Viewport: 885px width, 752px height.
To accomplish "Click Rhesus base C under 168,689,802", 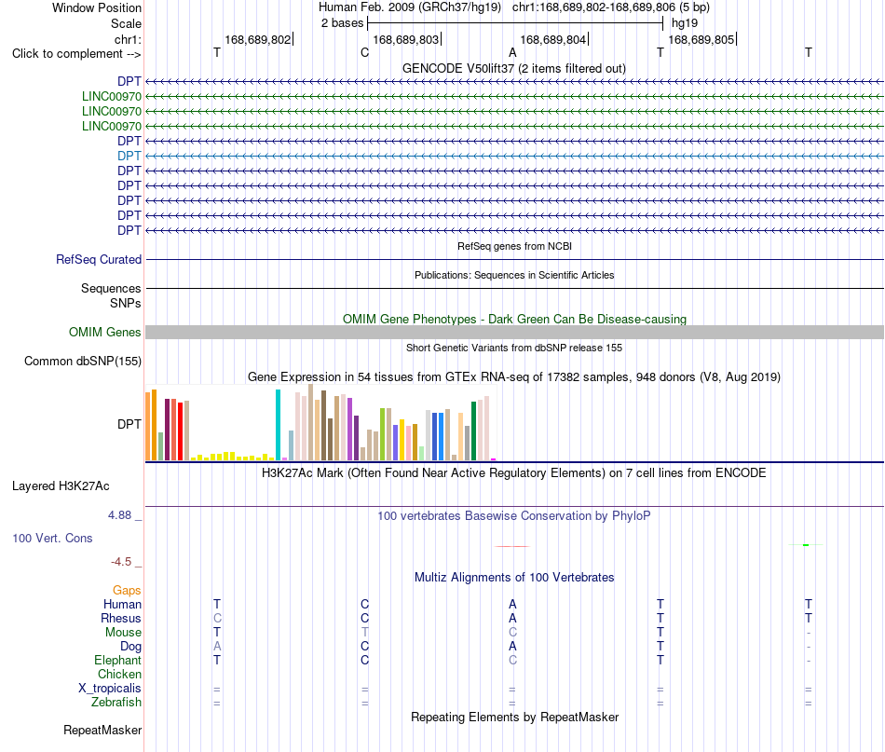I will [217, 618].
